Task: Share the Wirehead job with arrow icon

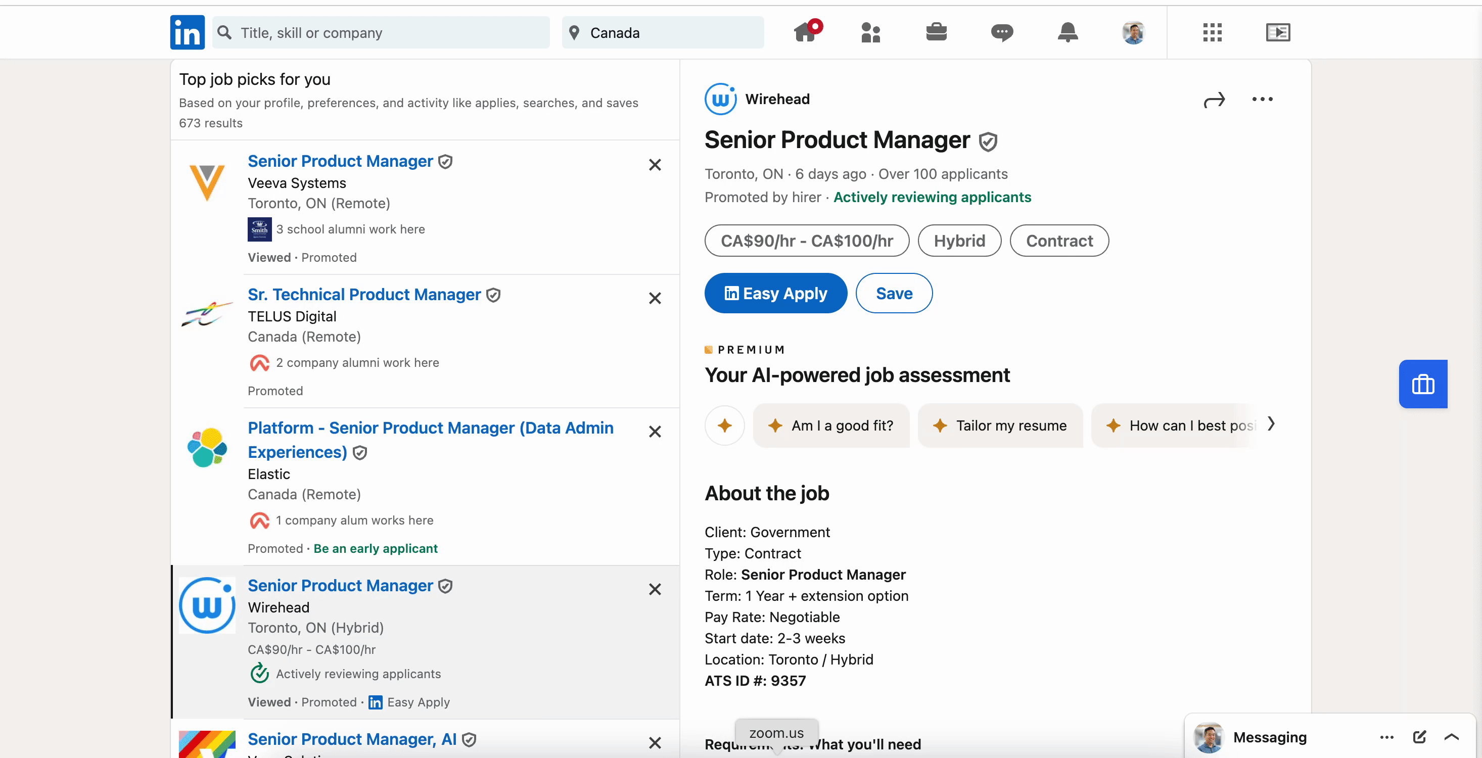Action: pyautogui.click(x=1214, y=100)
